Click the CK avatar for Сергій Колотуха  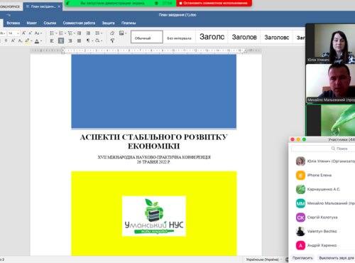[300, 218]
